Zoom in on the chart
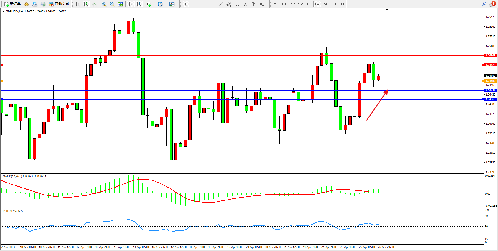Image resolution: width=498 pixels, height=251 pixels. point(104,4)
